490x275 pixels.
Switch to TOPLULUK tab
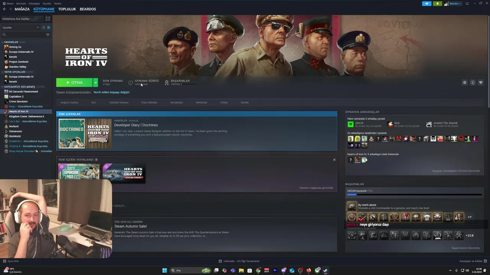coord(67,9)
